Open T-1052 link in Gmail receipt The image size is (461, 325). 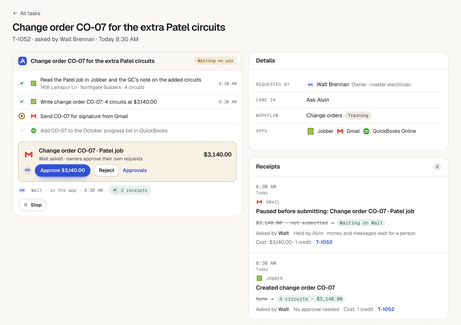(x=324, y=242)
